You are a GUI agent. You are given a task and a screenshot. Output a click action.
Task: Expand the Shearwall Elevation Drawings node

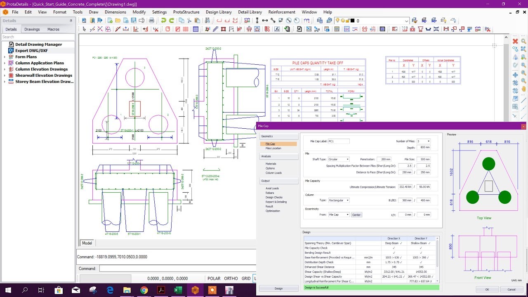(5, 75)
